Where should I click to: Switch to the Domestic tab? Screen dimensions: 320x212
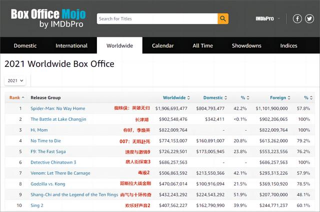point(25,45)
